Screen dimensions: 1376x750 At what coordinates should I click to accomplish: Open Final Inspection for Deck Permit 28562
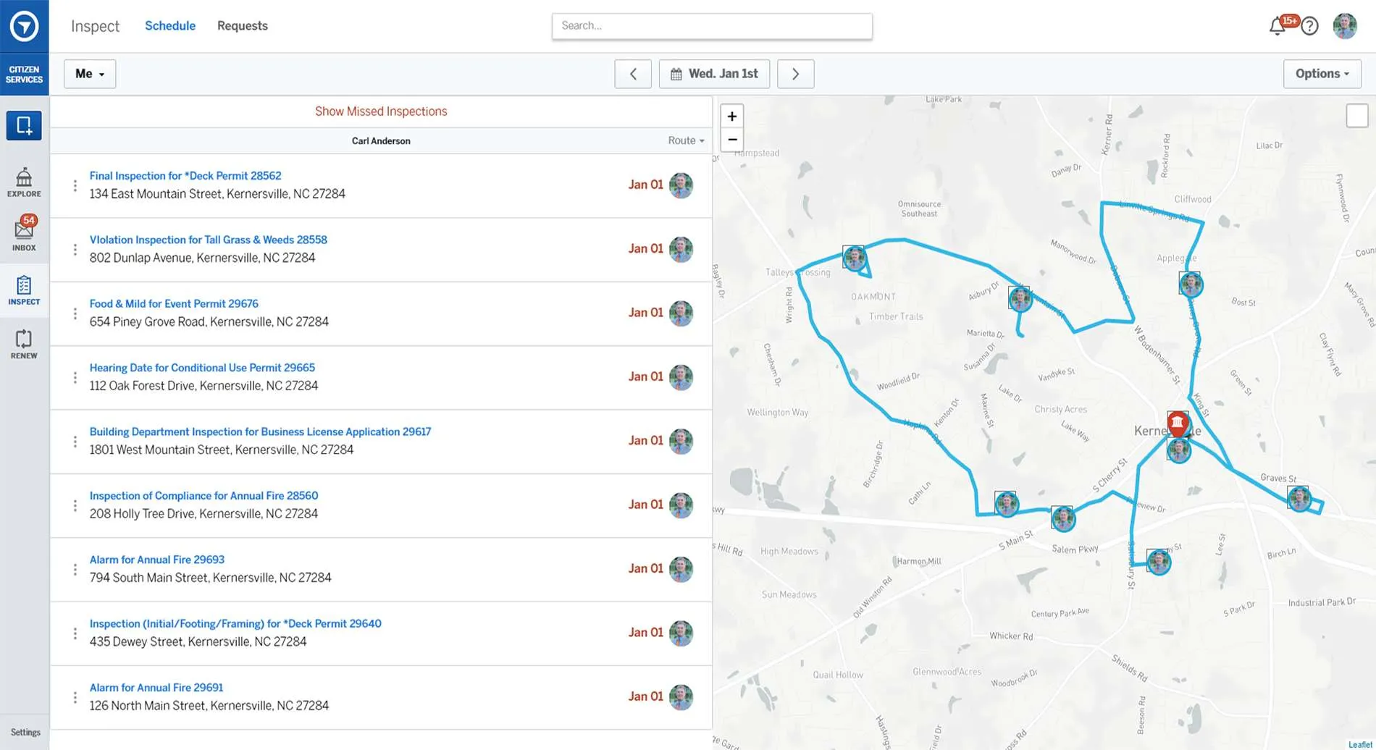185,176
